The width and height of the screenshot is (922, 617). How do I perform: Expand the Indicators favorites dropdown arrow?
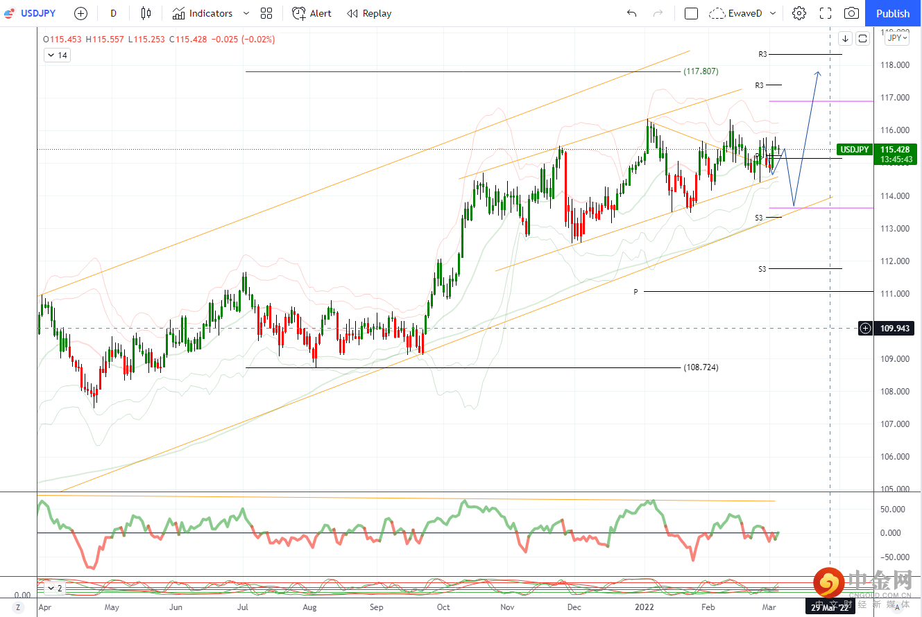click(x=247, y=13)
